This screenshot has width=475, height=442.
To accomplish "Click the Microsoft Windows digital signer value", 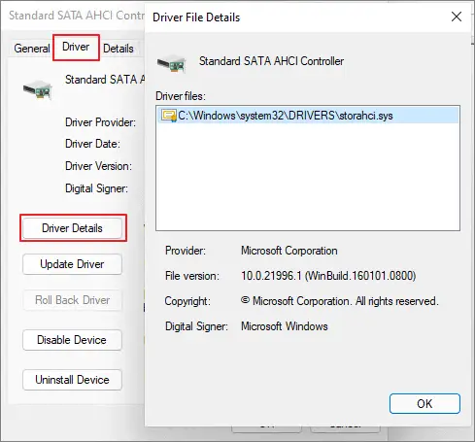I will click(285, 326).
